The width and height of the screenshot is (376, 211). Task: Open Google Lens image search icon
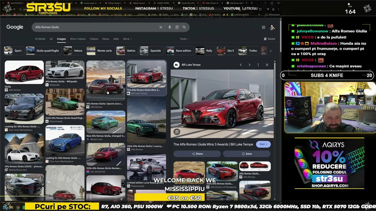point(177,27)
